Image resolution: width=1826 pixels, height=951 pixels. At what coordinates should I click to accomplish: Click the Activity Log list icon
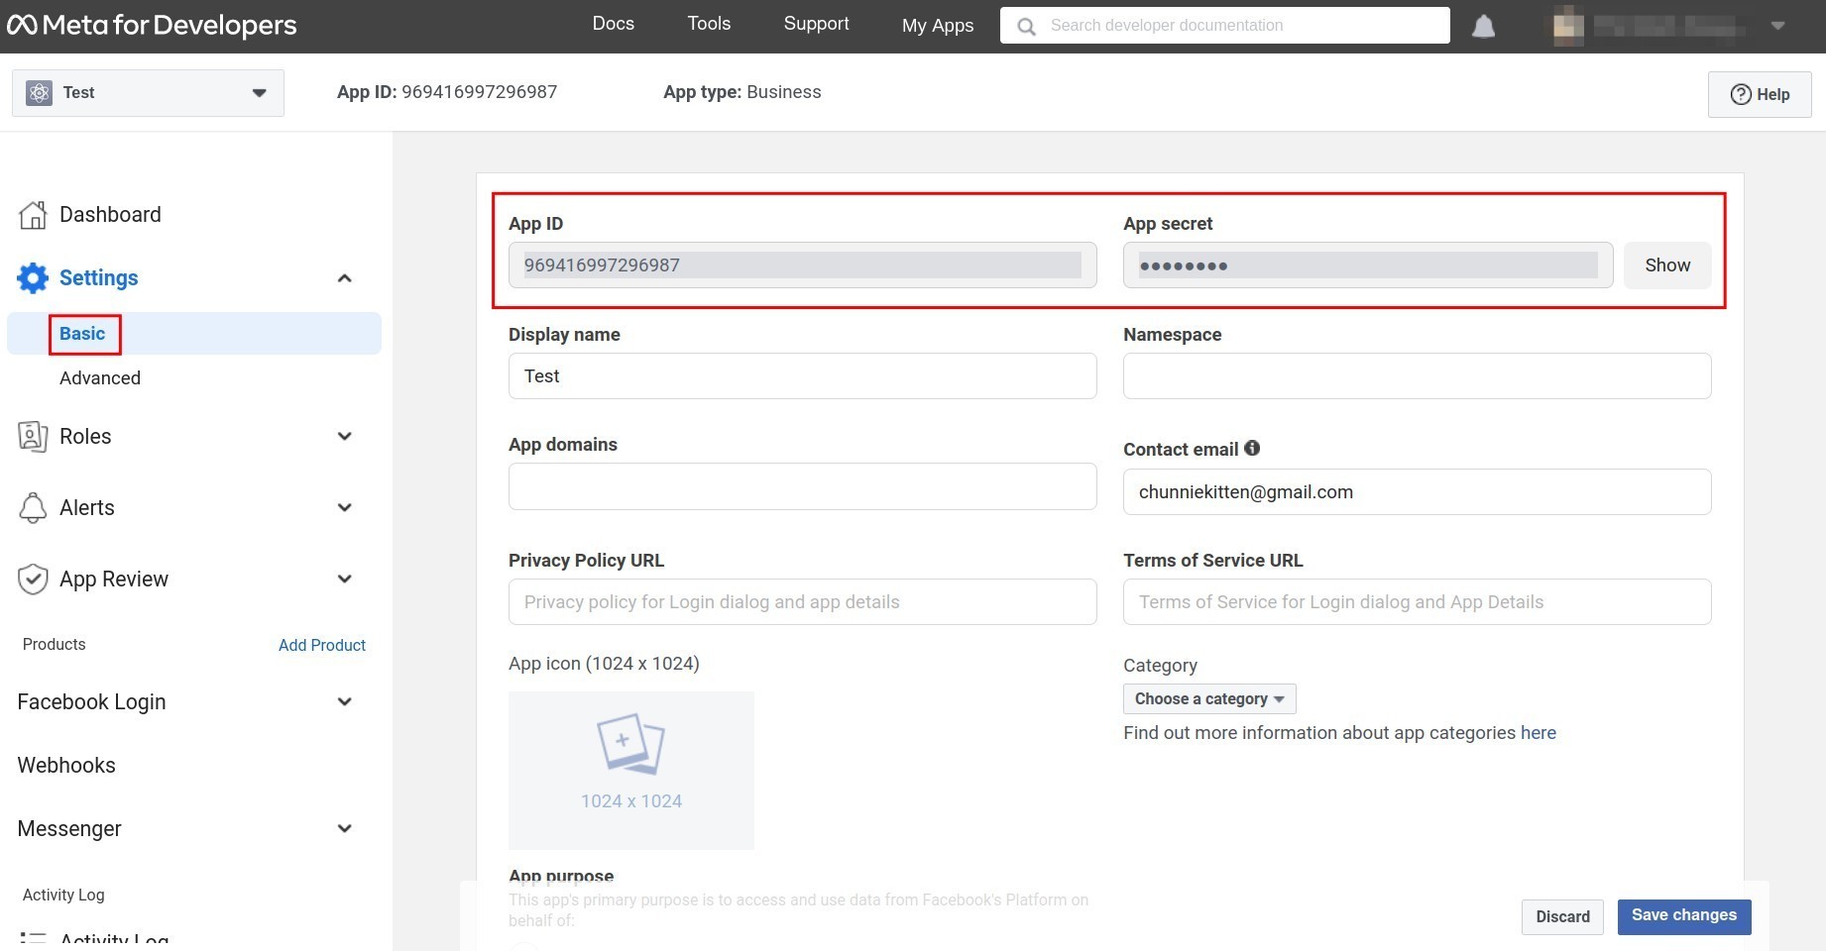tap(33, 939)
